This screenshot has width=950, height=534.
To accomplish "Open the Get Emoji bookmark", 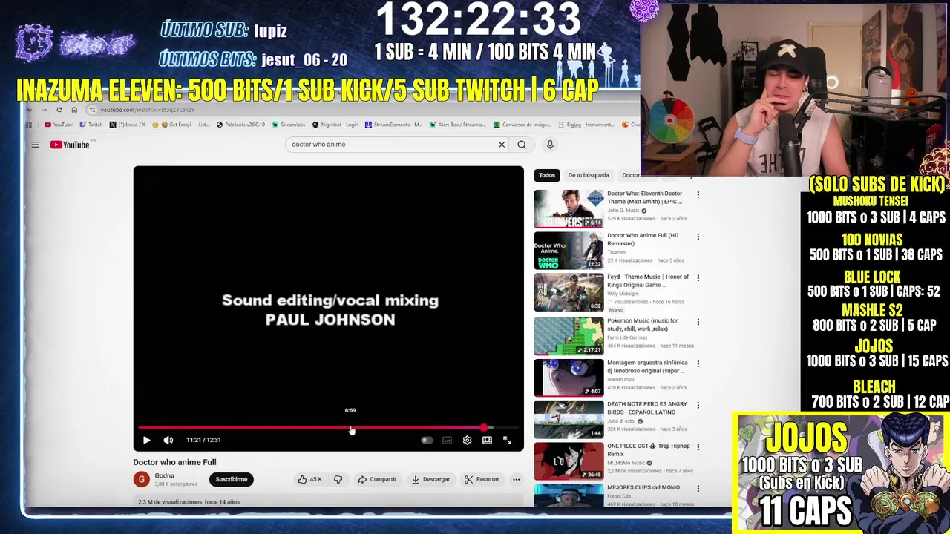I will click(181, 125).
